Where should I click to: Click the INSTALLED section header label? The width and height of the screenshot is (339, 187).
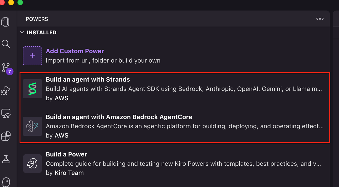point(41,33)
